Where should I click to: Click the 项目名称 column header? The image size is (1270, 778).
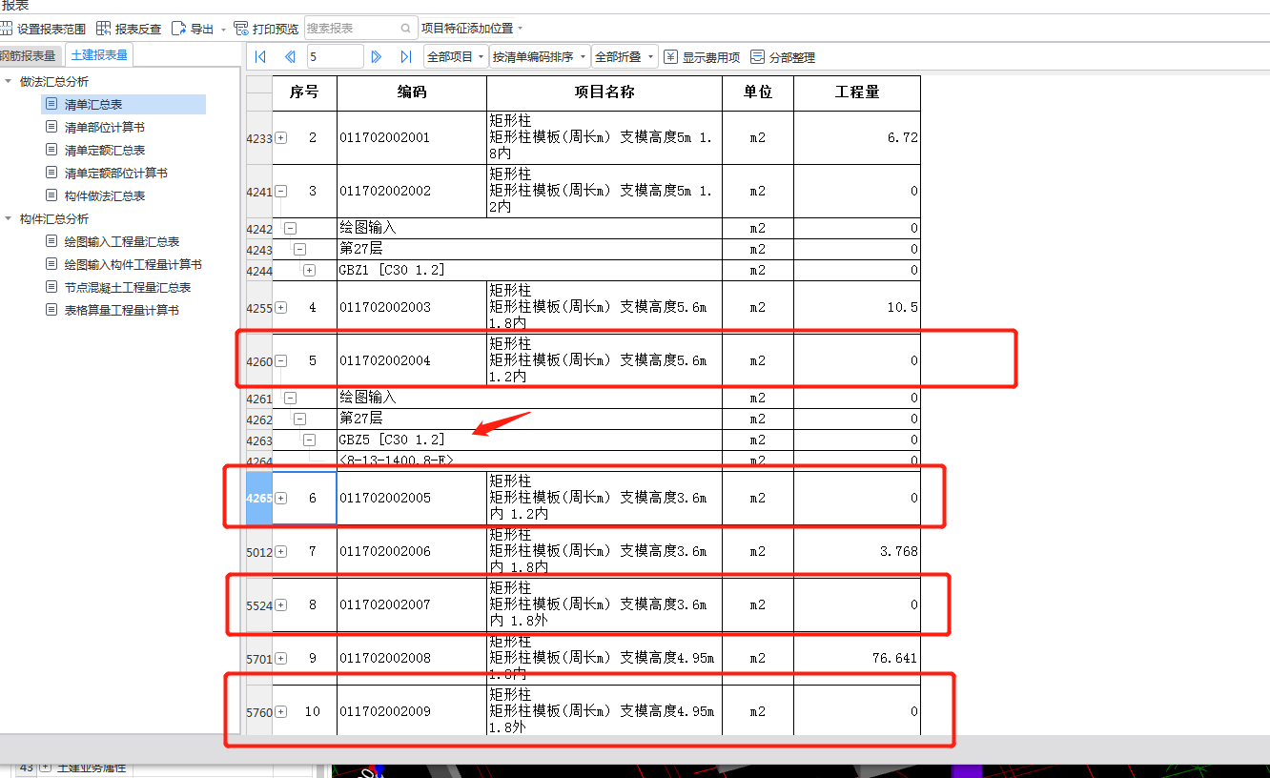tap(604, 93)
